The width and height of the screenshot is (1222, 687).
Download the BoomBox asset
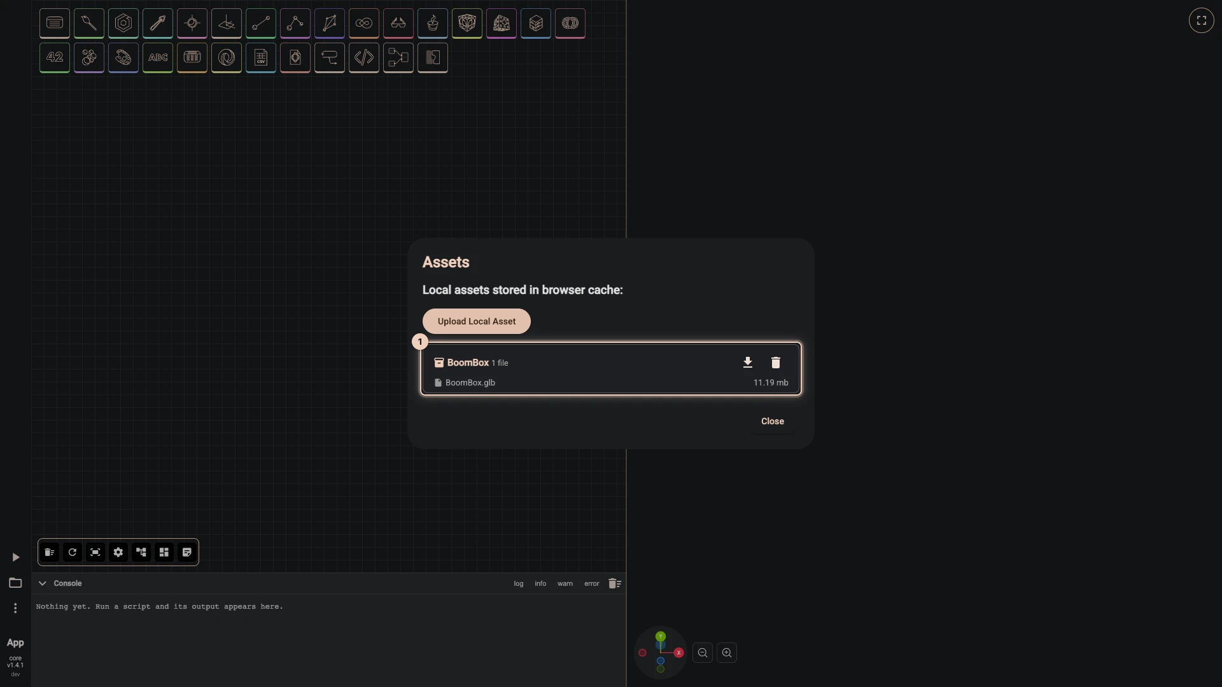pyautogui.click(x=748, y=363)
